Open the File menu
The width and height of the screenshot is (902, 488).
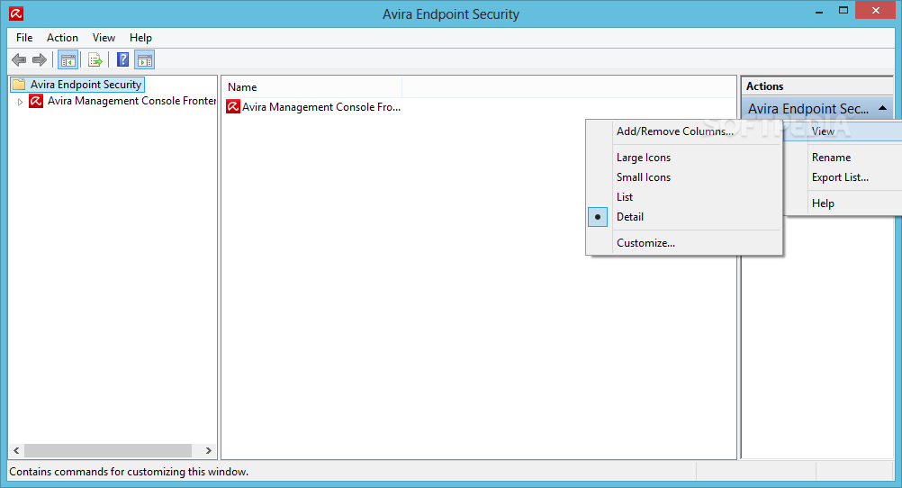pyautogui.click(x=24, y=38)
